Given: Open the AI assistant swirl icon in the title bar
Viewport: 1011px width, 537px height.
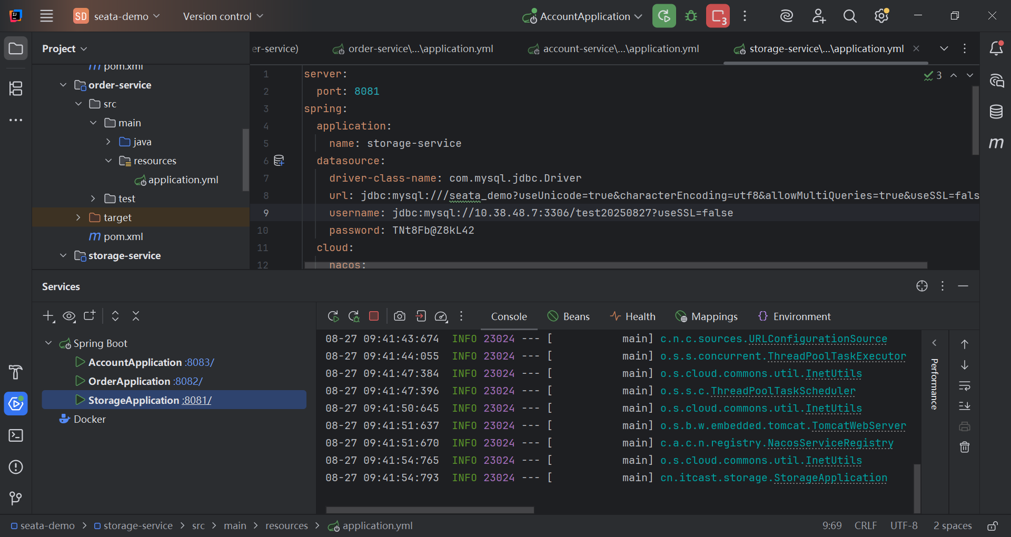Looking at the screenshot, I should click(x=786, y=16).
